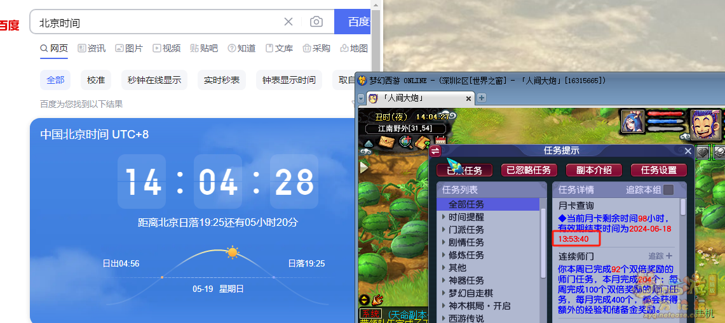Click the 钟表显示时间 filter chip
725x323 pixels.
(x=289, y=80)
